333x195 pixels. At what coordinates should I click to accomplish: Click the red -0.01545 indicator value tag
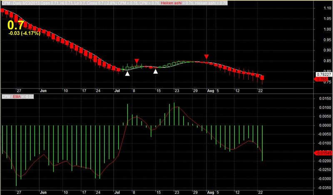pos(323,153)
